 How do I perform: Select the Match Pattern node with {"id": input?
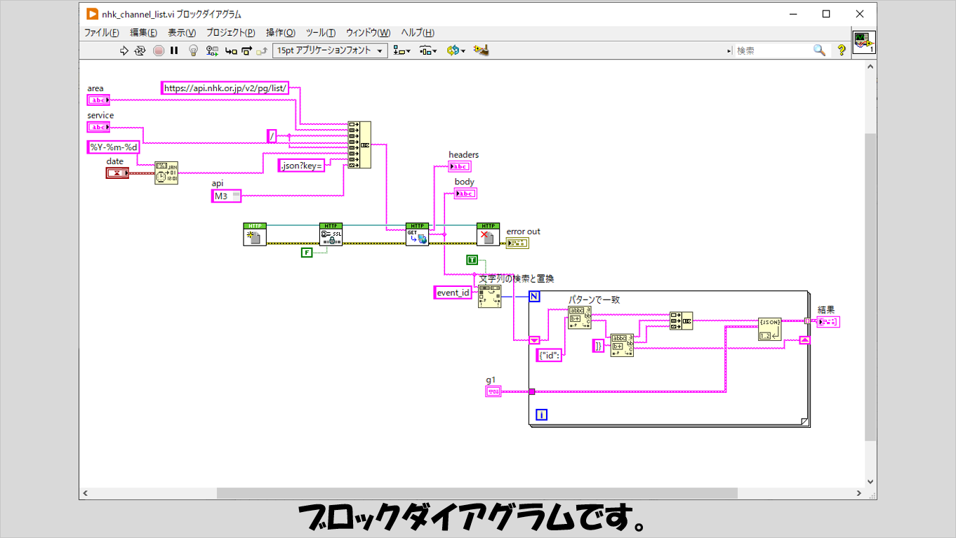pos(580,318)
